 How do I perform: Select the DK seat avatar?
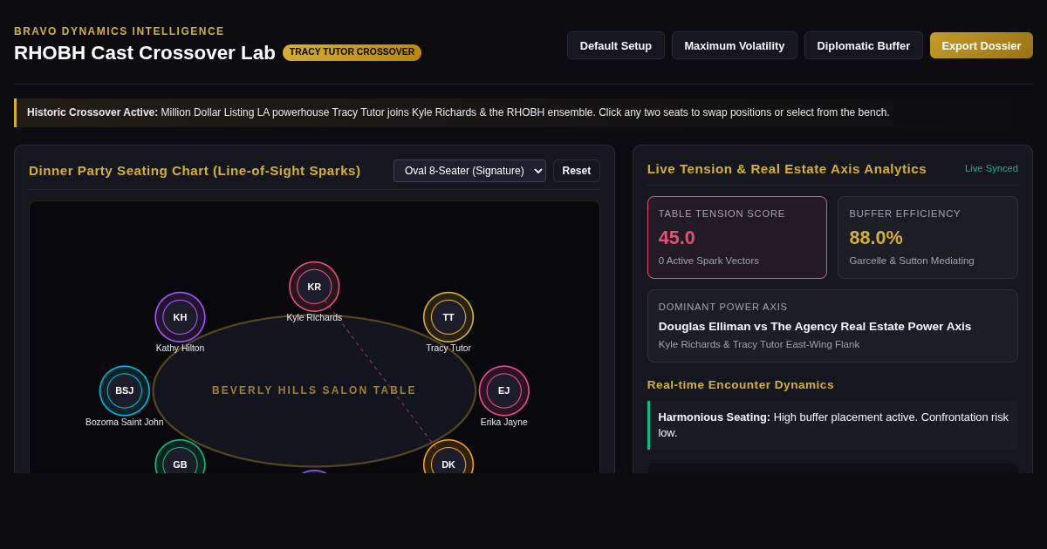pyautogui.click(x=448, y=457)
